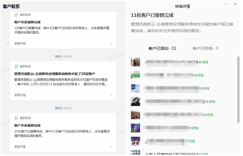The height and width of the screenshot is (156, 243).
Task: Open 查看详情 for the 分配了20位客户 notice
Action: click(x=20, y=95)
